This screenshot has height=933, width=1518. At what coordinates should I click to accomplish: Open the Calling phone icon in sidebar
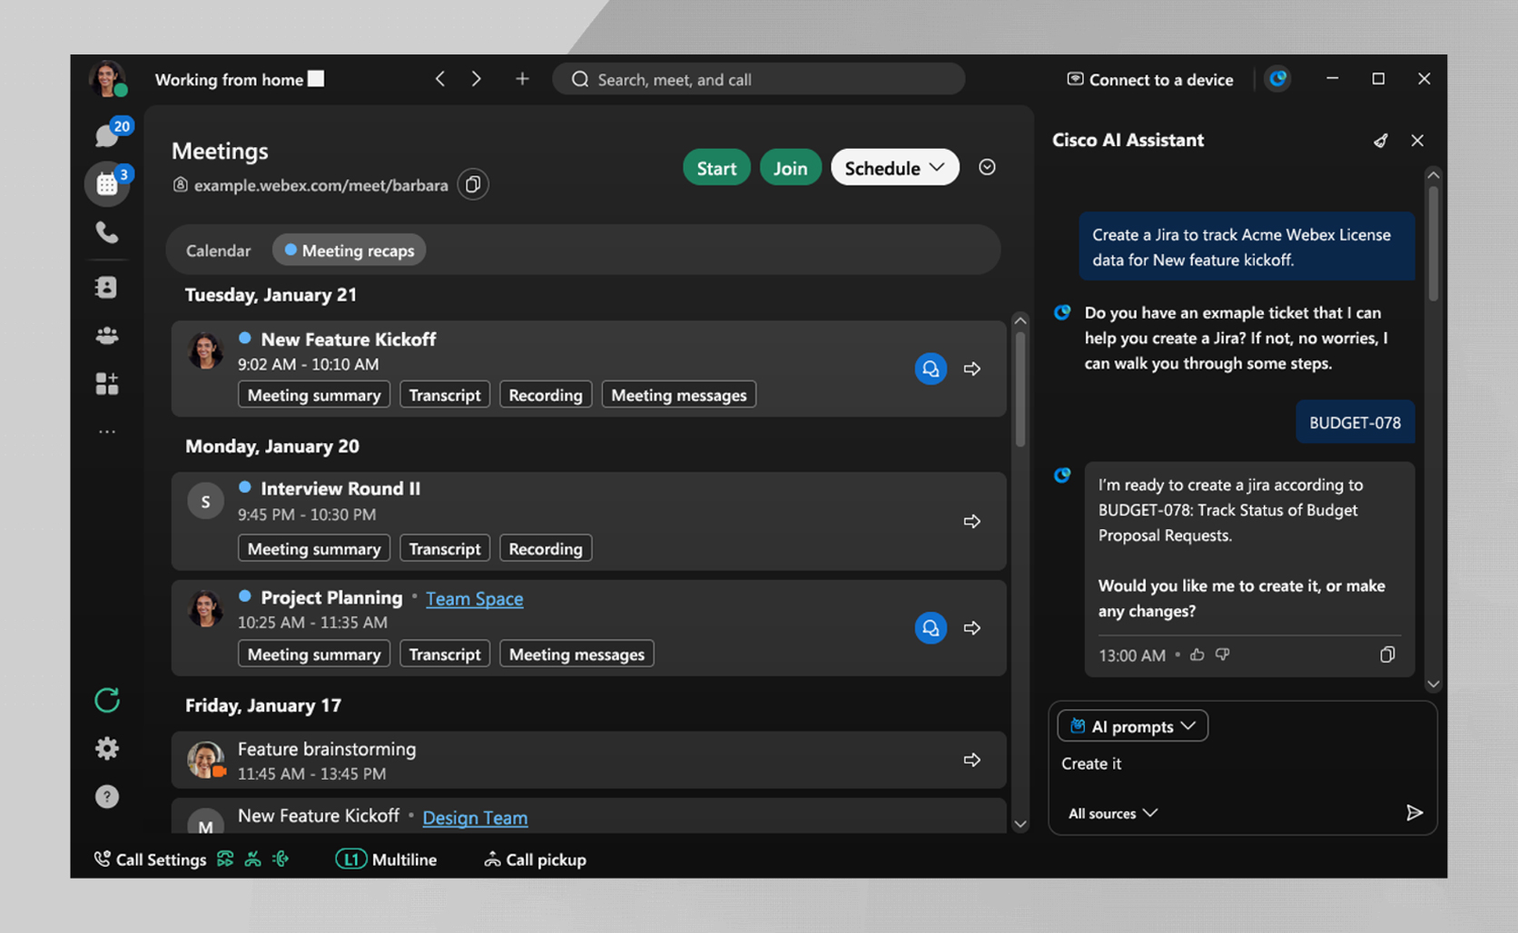107,233
